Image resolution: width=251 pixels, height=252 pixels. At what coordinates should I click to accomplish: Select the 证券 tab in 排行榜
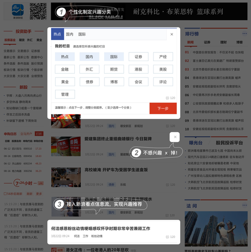[207, 42]
